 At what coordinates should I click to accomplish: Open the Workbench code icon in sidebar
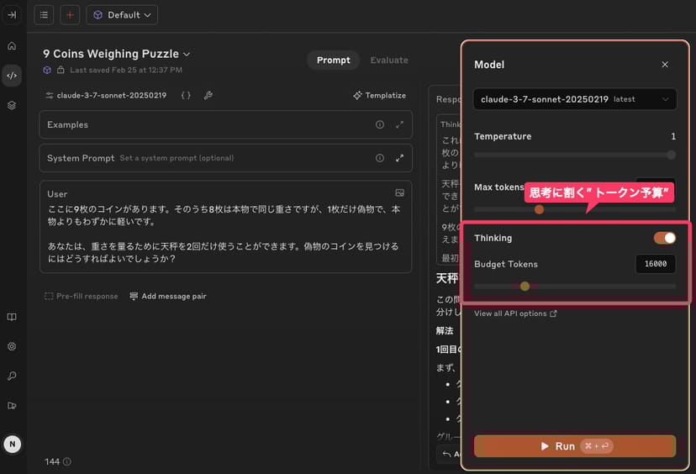pos(12,76)
